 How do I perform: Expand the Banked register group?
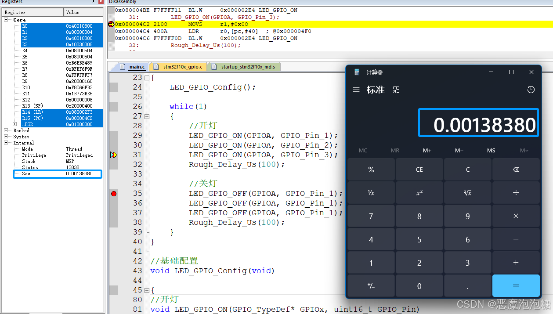click(x=6, y=130)
